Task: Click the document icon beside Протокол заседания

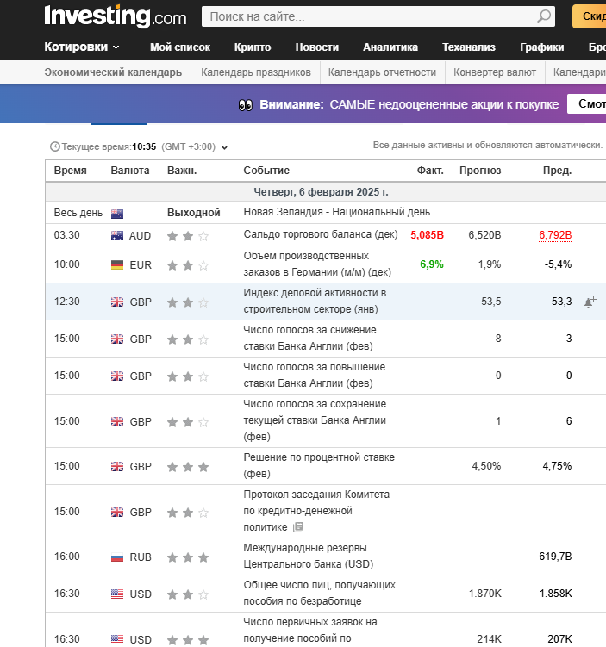Action: (x=298, y=527)
